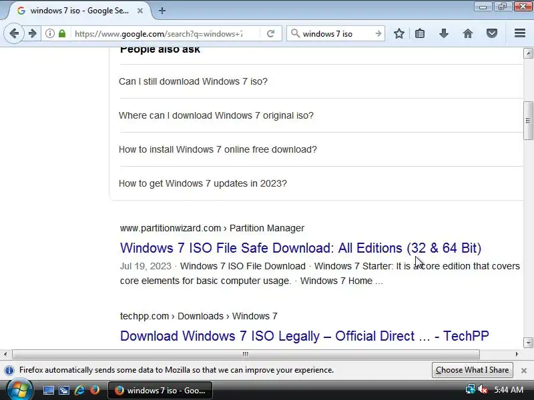Click Show Desktop quick launch icon
Viewport: 534px width, 400px height.
48,390
